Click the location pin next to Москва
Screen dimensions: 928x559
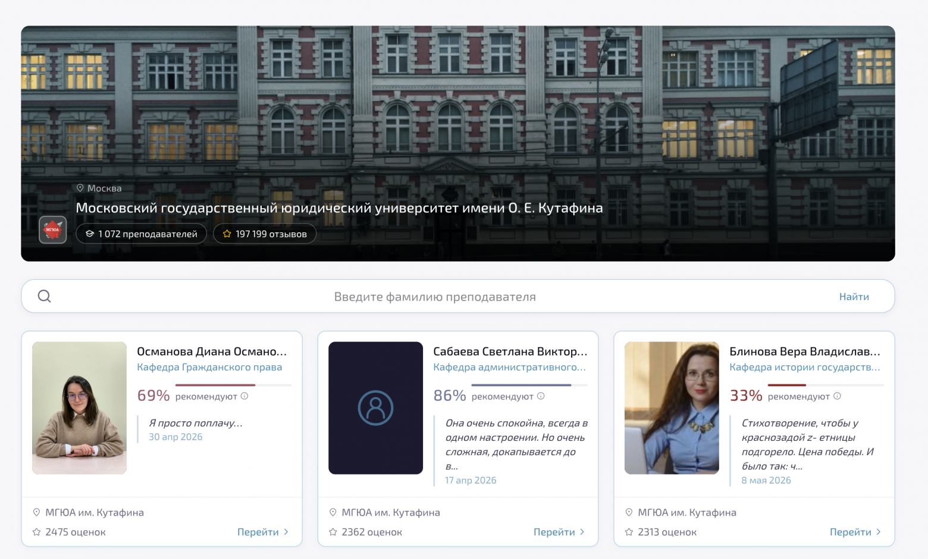(x=80, y=188)
